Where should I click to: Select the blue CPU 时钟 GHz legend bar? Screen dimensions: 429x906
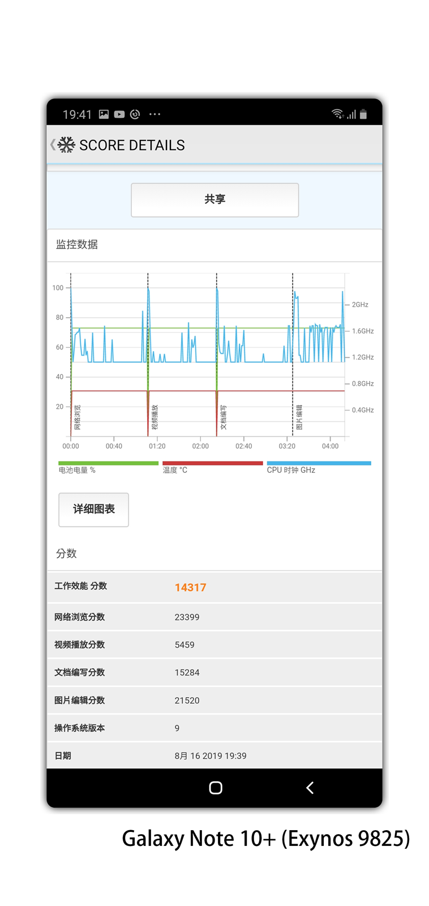[319, 463]
